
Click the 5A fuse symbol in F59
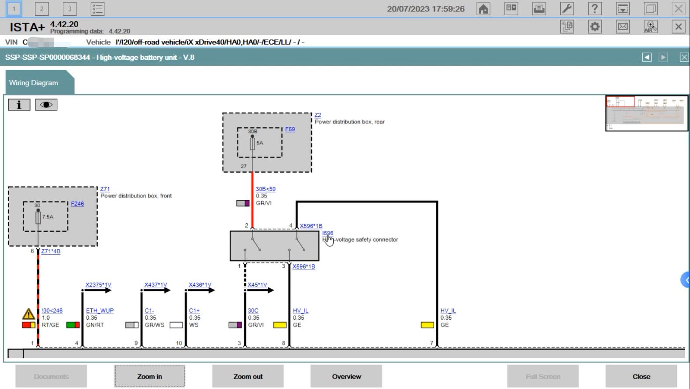pyautogui.click(x=252, y=143)
